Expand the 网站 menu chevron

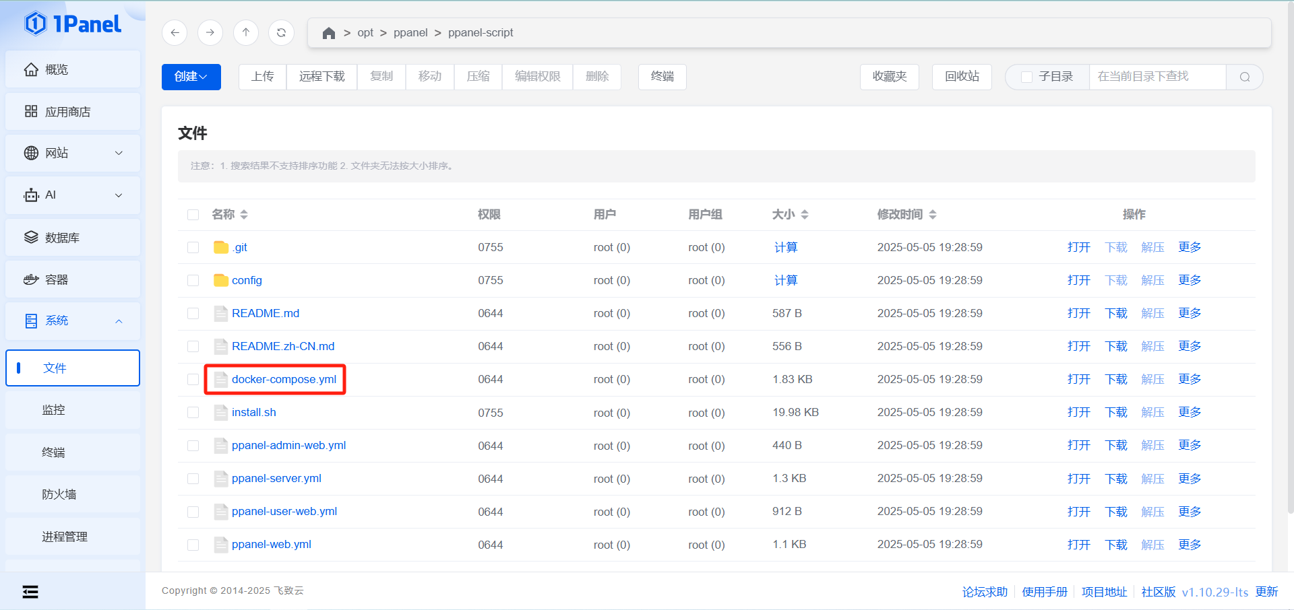point(119,153)
